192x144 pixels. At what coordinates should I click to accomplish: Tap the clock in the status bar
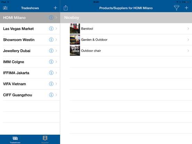(x=96, y=2)
